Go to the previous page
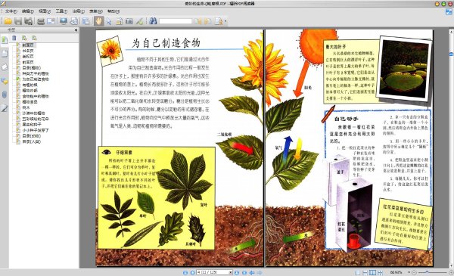 pos(192,272)
